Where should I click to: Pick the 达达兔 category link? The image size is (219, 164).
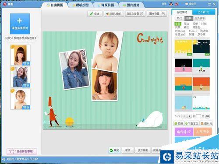point(204,31)
